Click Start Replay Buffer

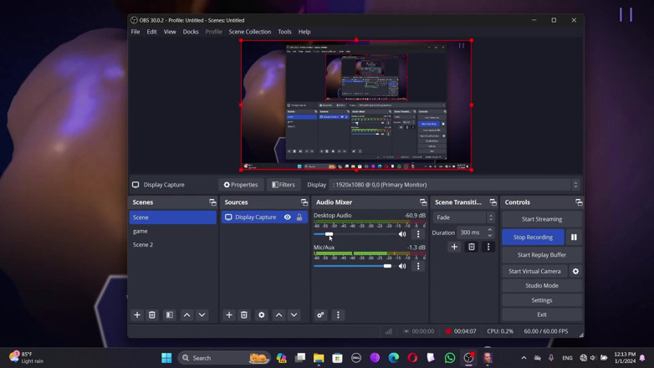(x=542, y=255)
